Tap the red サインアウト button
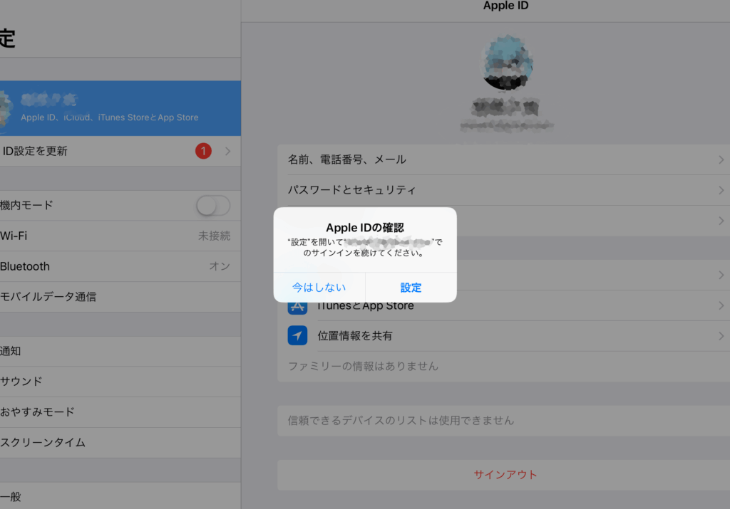 505,475
